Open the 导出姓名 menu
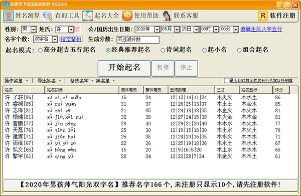 coord(49,81)
